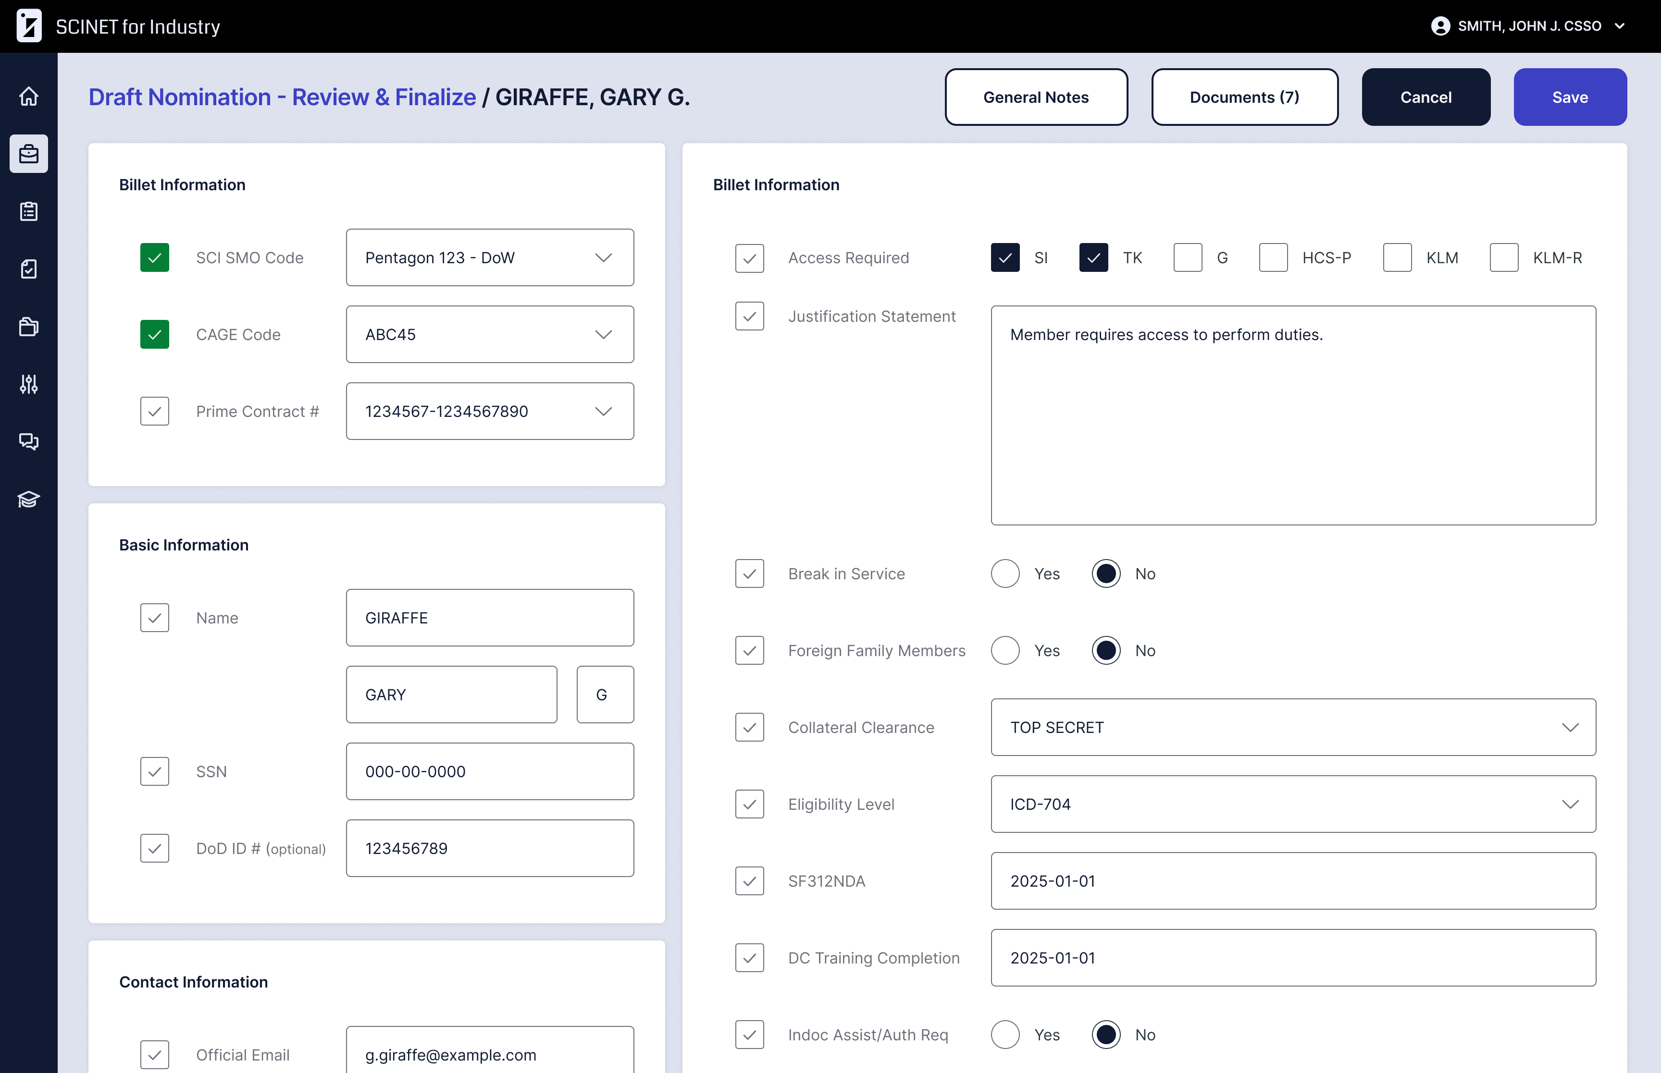Click the clipboard list sidebar icon
This screenshot has width=1661, height=1073.
tap(28, 211)
